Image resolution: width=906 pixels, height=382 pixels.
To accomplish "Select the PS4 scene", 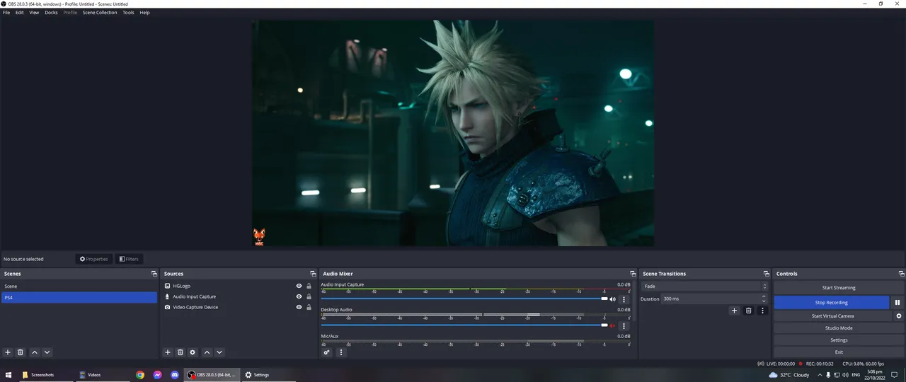I will click(x=79, y=298).
